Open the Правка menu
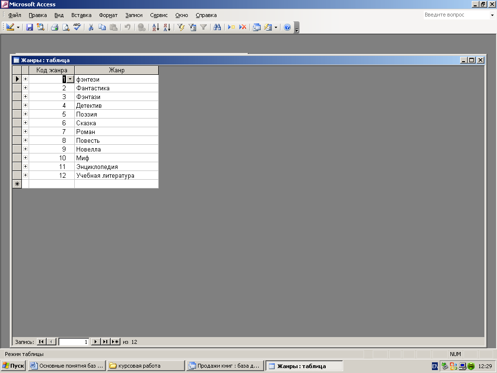This screenshot has height=373, width=497. pos(38,15)
